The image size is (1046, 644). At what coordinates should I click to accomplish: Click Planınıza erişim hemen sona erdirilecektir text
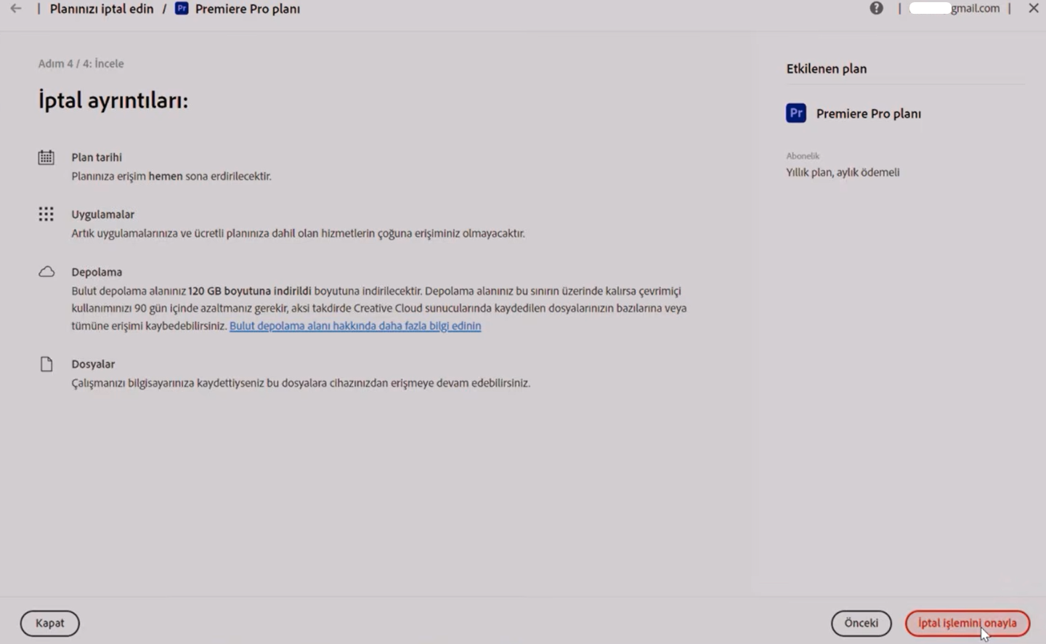[x=171, y=176]
